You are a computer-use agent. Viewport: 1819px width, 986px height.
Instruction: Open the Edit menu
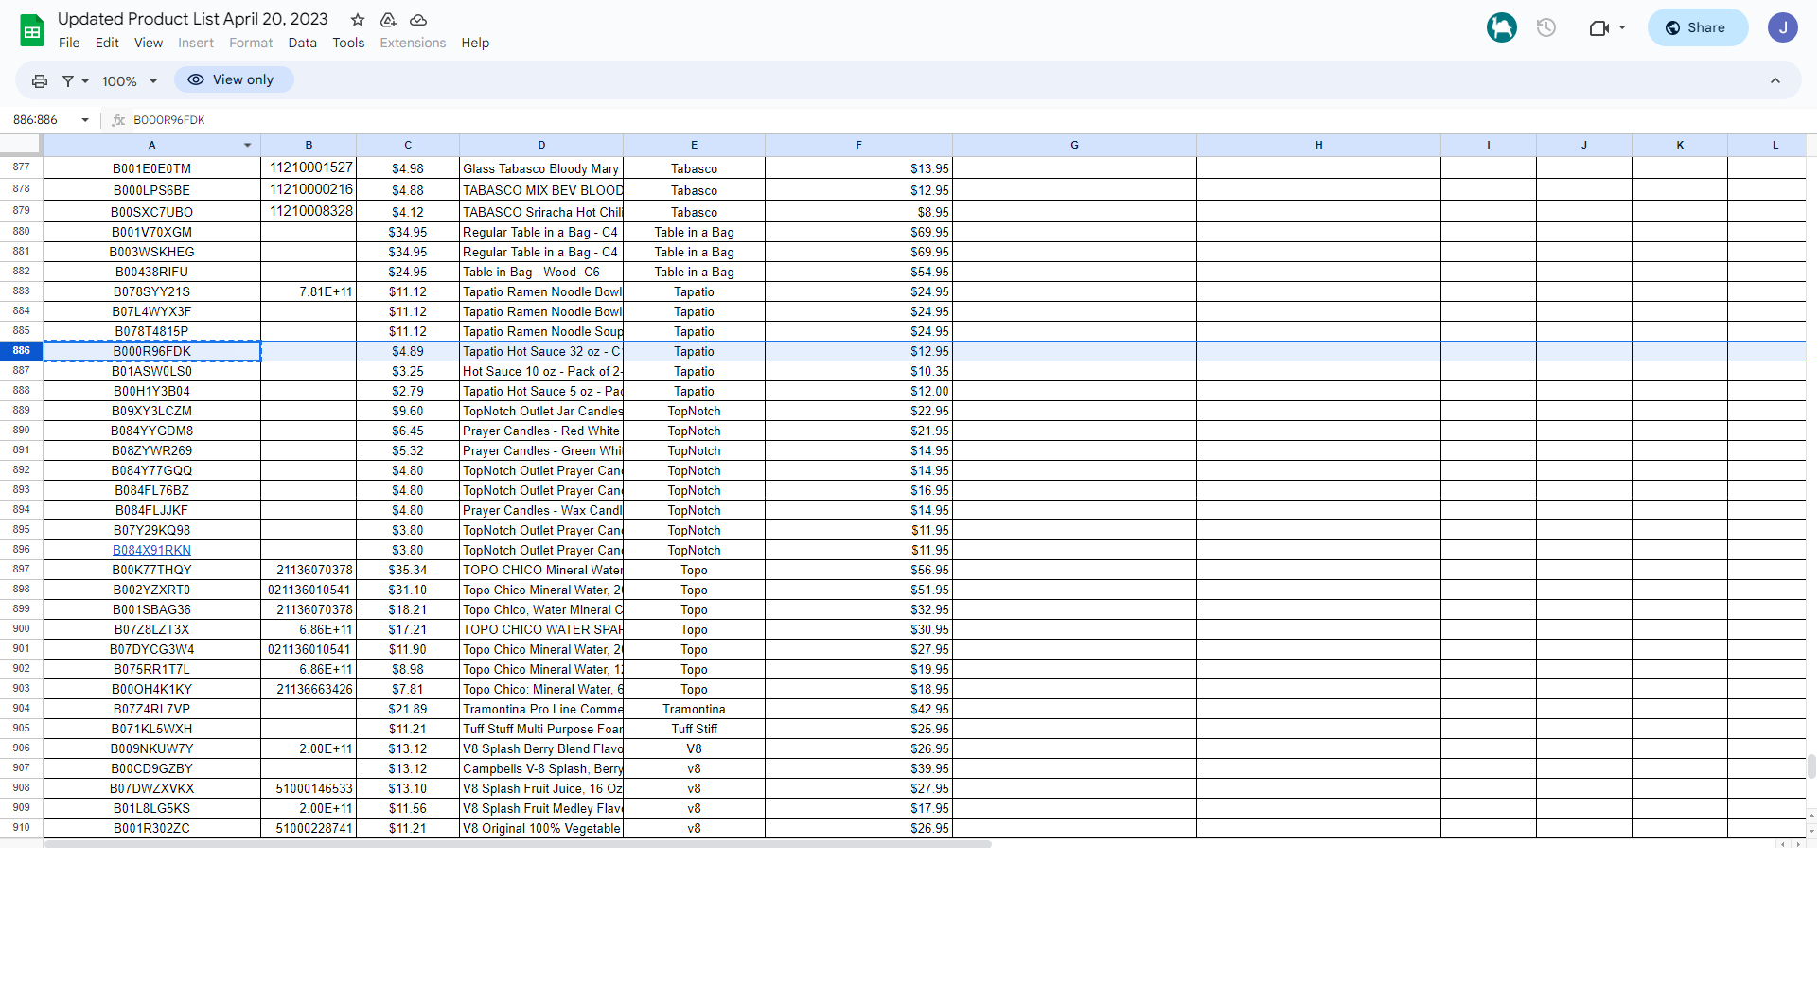(x=107, y=43)
